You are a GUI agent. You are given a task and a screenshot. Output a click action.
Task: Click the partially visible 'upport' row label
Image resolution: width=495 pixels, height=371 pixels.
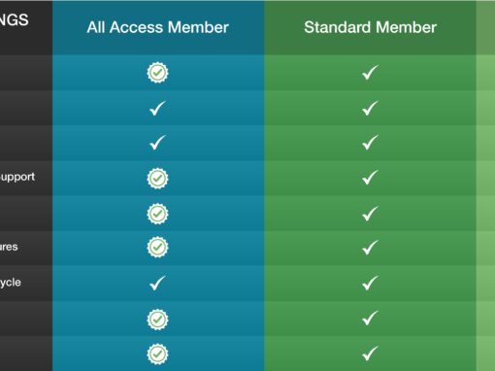pyautogui.click(x=17, y=178)
